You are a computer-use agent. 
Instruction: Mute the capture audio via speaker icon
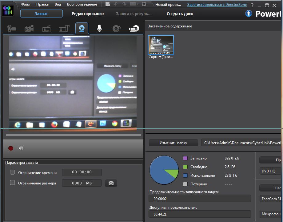pos(21,148)
